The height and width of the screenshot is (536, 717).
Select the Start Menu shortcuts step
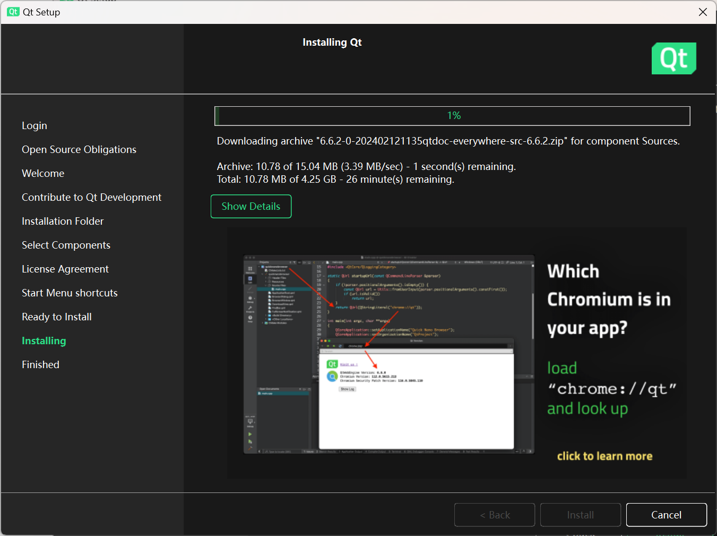pos(70,293)
